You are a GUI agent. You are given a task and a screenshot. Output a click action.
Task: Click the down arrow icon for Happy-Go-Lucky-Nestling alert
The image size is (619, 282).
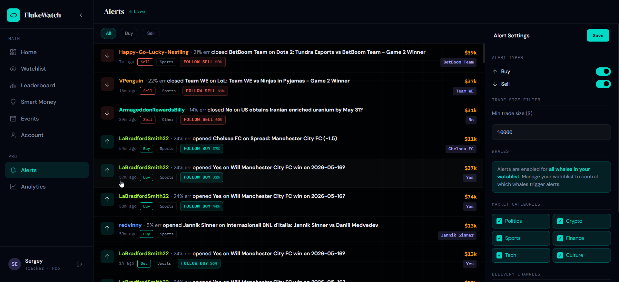107,55
